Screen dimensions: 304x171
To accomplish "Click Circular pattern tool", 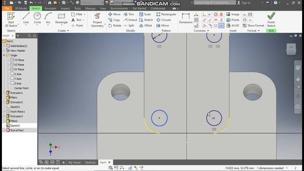I will pos(164,20).
